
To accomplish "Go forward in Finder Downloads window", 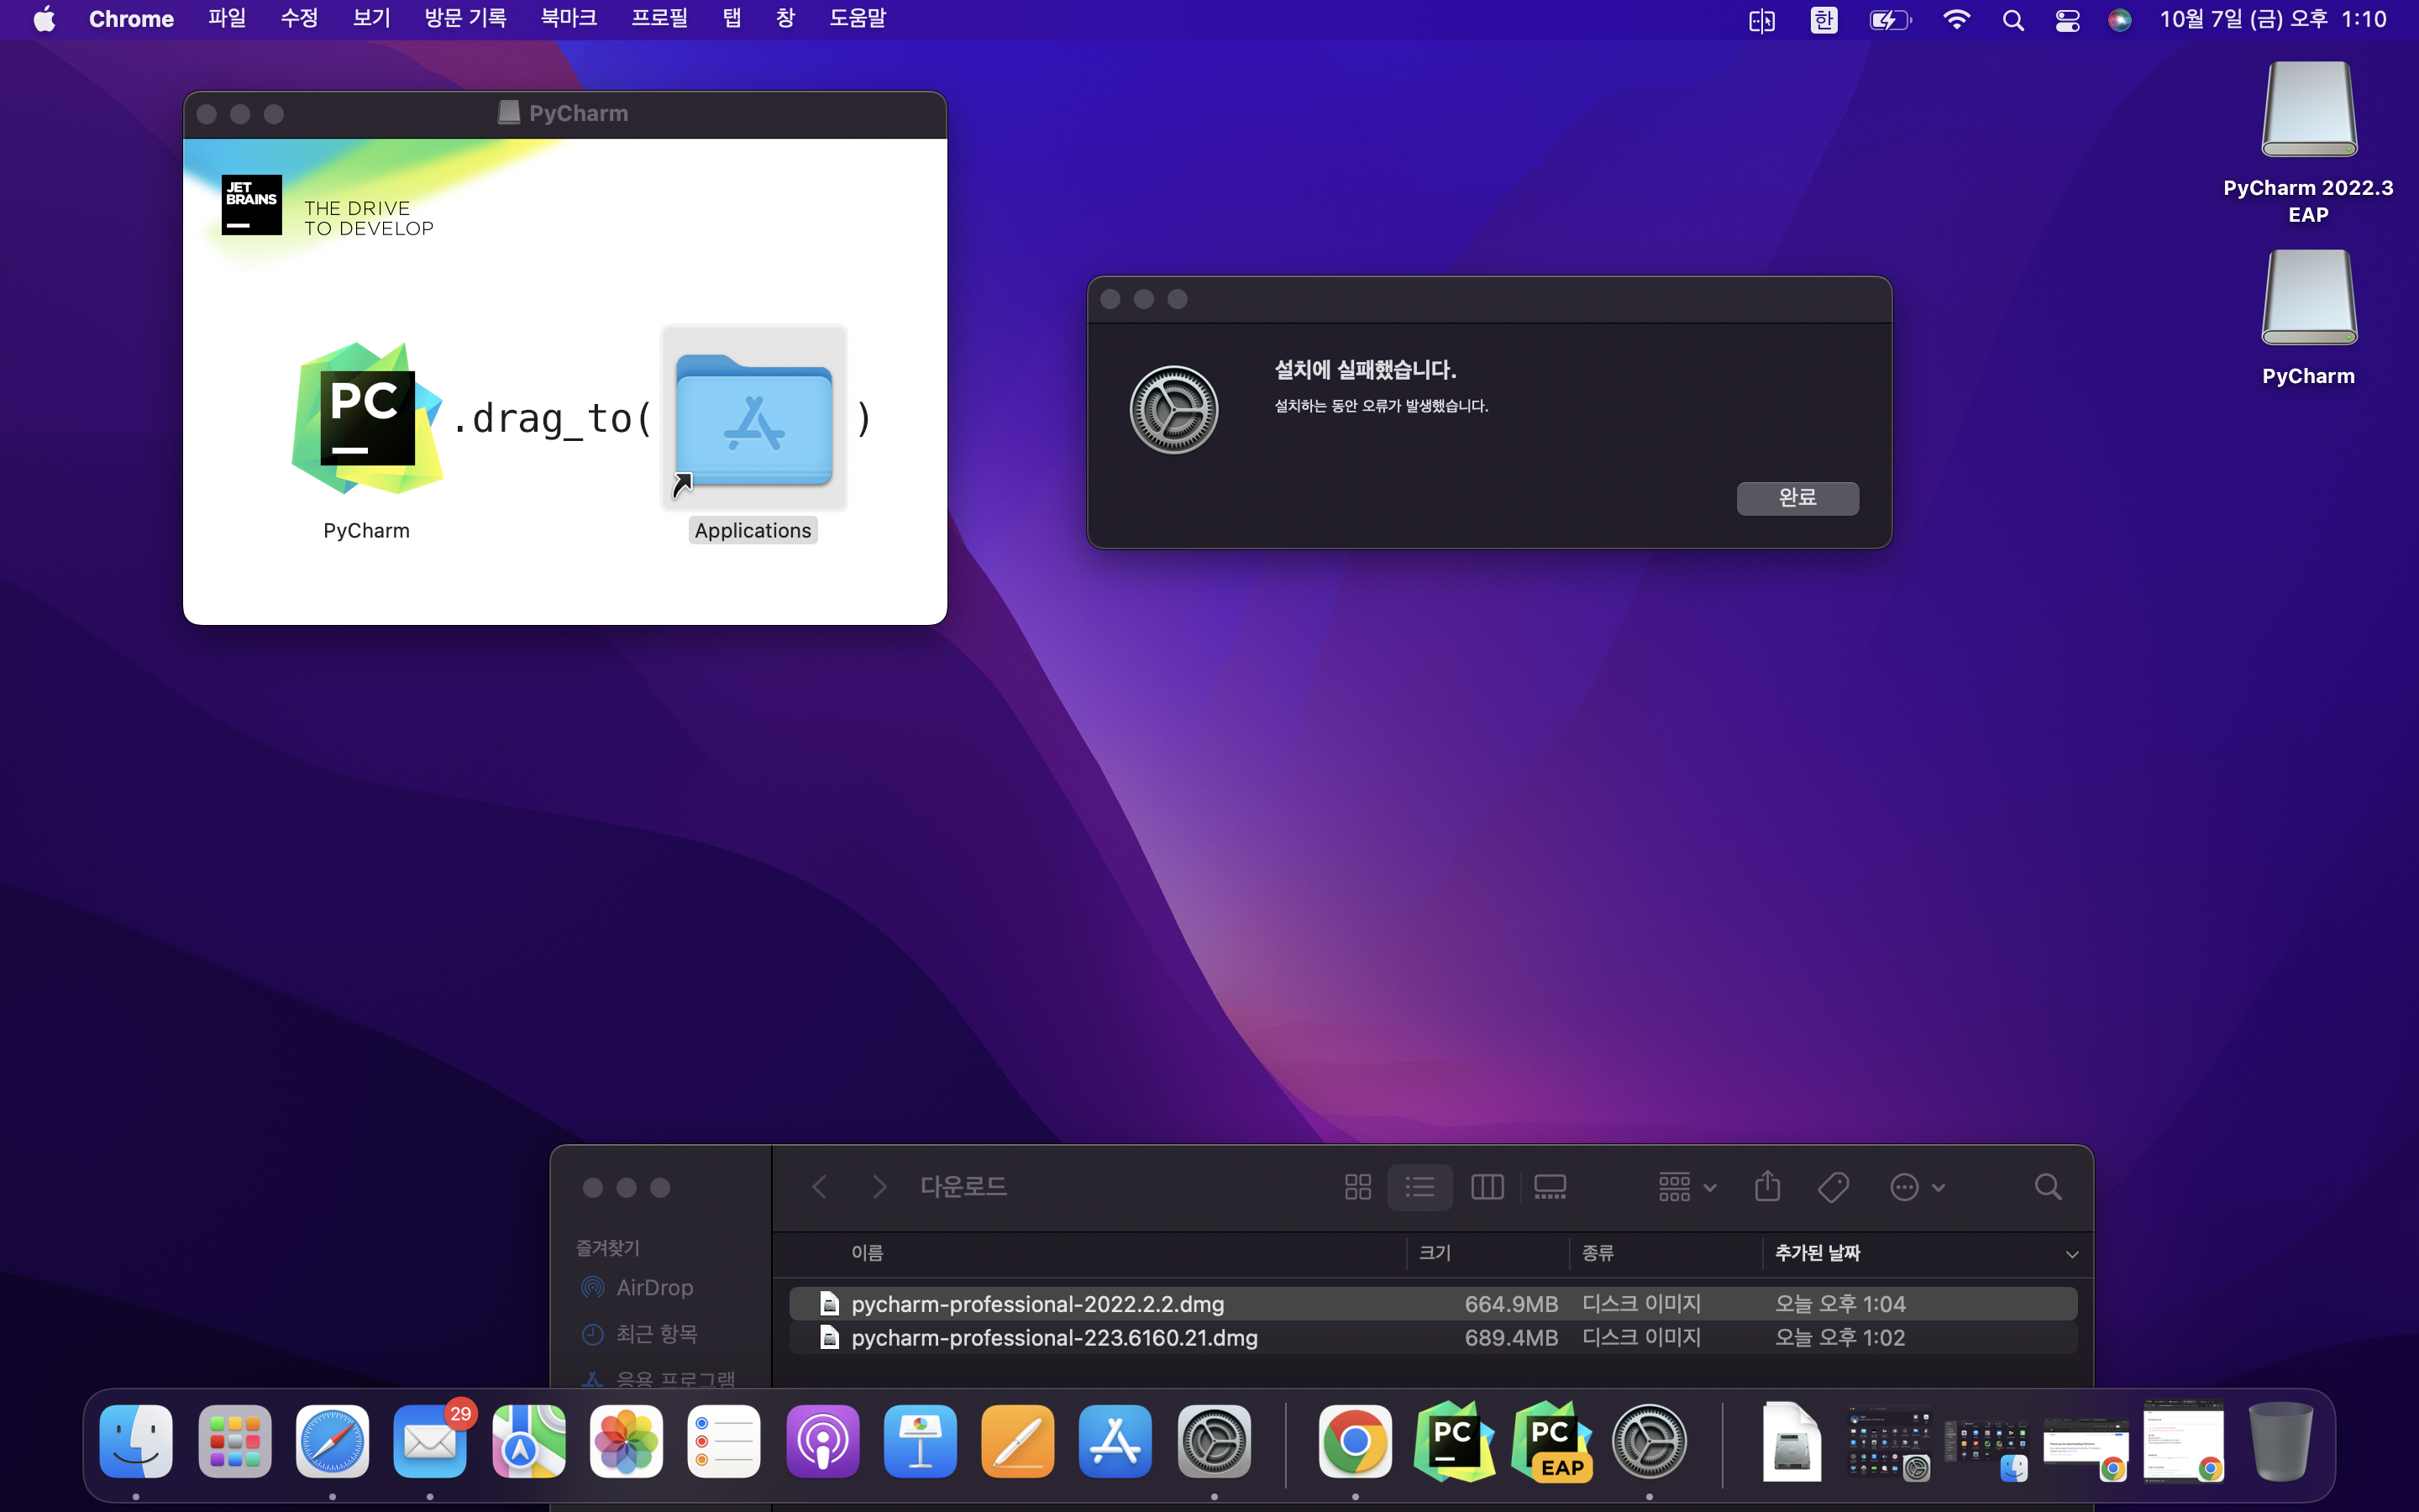I will (x=879, y=1187).
